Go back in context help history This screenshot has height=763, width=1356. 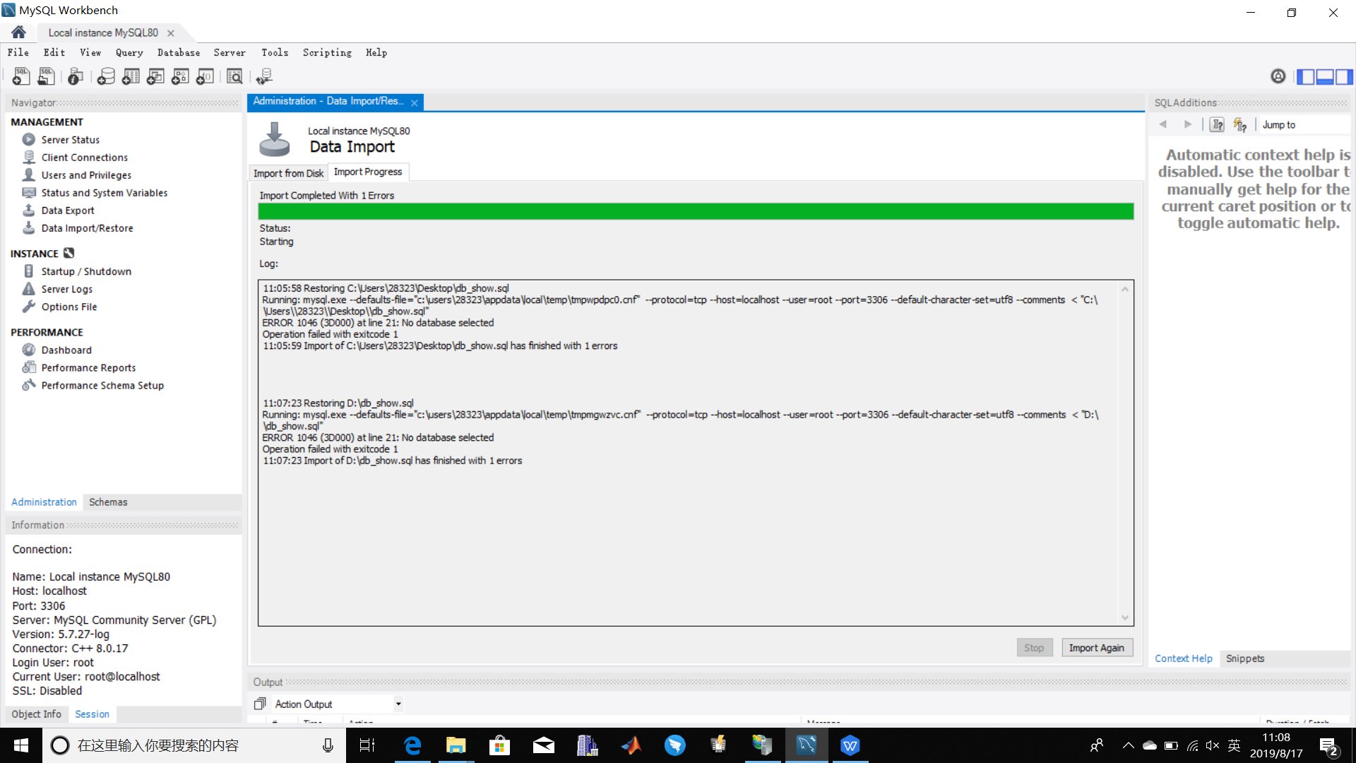tap(1163, 124)
